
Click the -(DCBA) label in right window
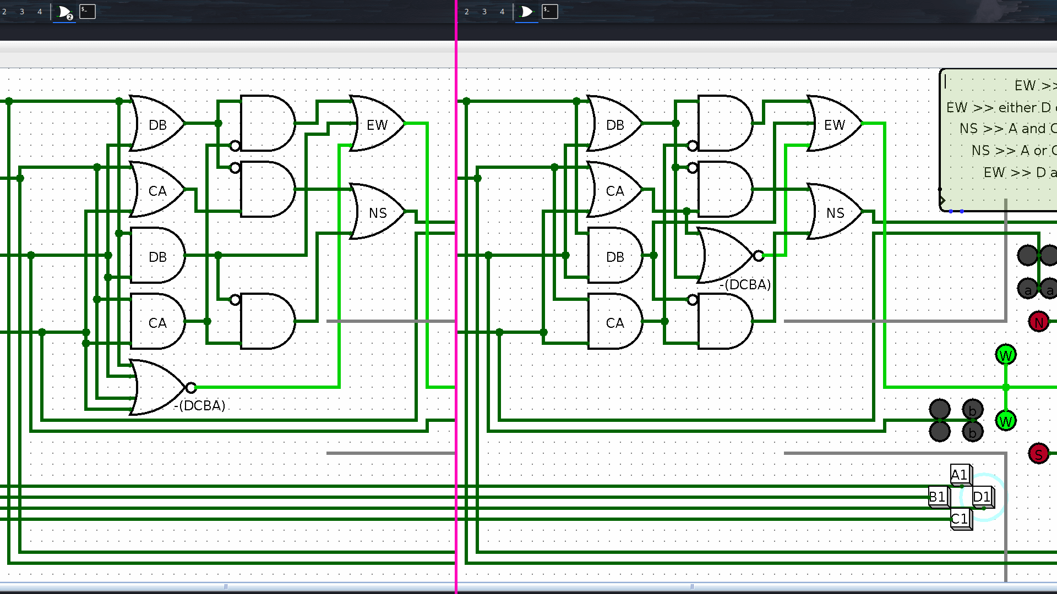(x=745, y=285)
